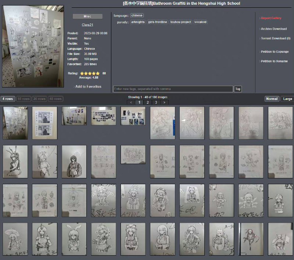Open eighth thumbnail in fourth row
Image resolution: width=294 pixels, height=260 pixels.
(x=222, y=239)
